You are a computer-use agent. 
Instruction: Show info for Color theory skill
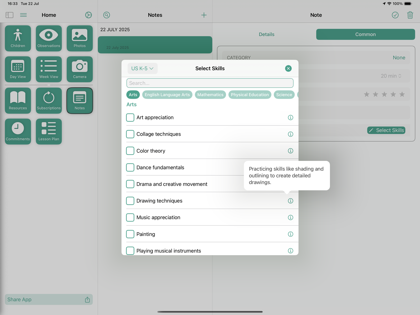click(290, 151)
